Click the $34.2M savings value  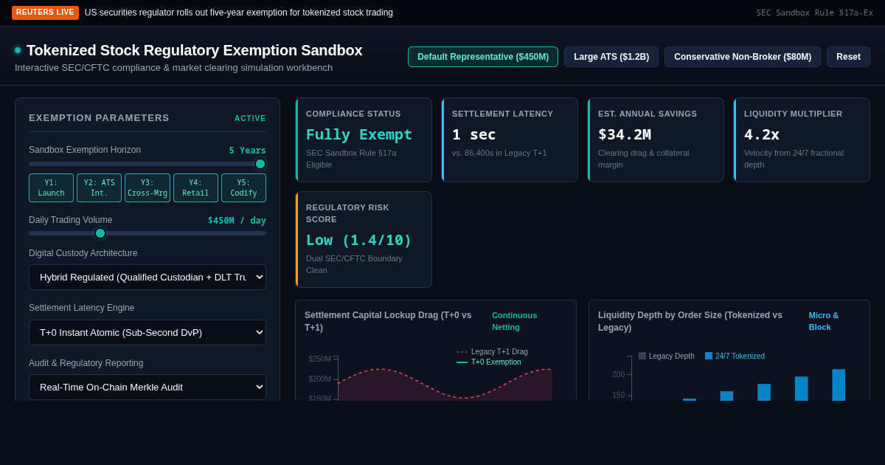coord(625,134)
